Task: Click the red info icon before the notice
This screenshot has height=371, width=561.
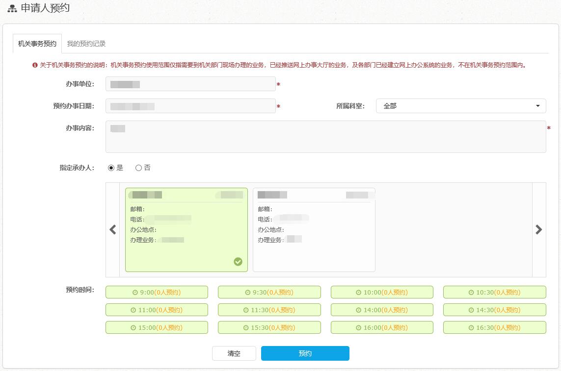Action: click(x=35, y=65)
